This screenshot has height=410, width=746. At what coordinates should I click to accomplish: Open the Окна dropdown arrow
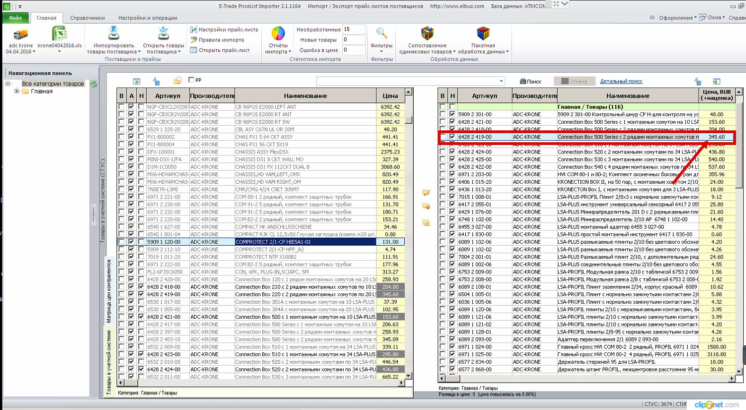pyautogui.click(x=724, y=17)
